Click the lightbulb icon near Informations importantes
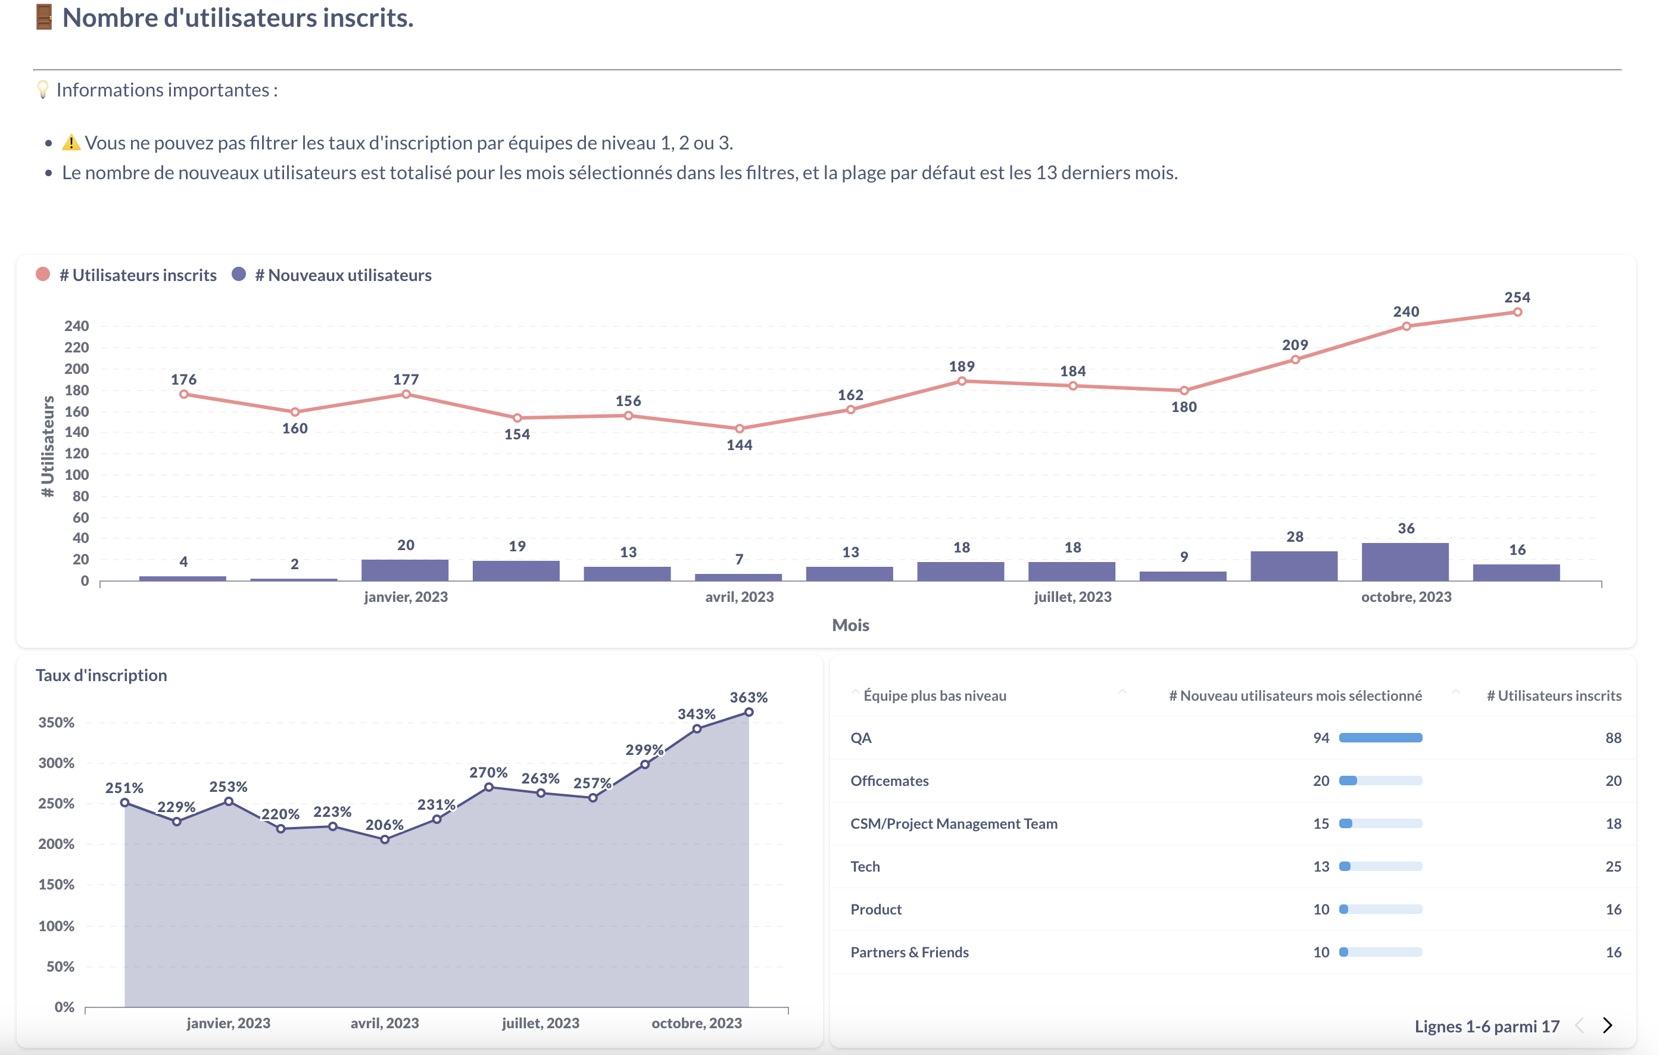1659x1055 pixels. [43, 89]
